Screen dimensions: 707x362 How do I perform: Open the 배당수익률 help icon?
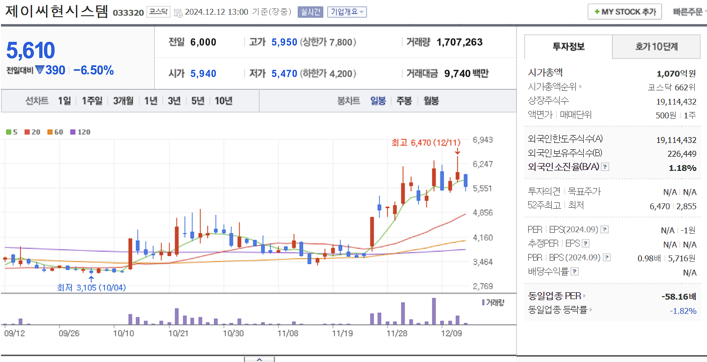574,271
